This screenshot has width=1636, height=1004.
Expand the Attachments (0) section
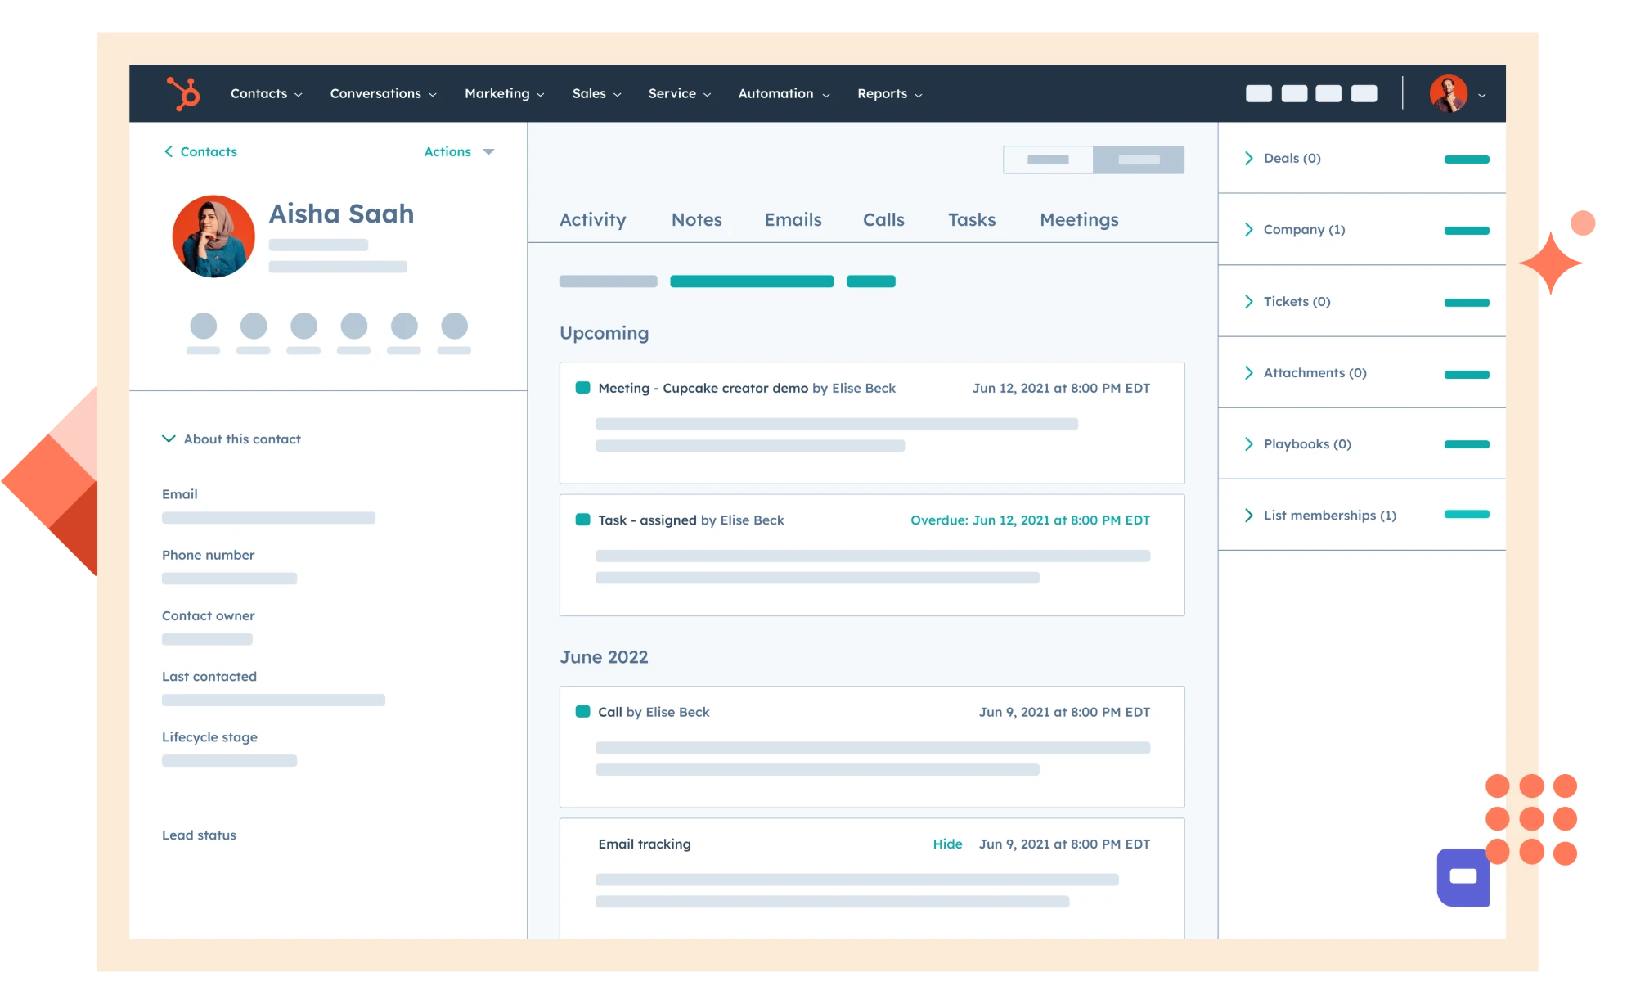(x=1306, y=372)
